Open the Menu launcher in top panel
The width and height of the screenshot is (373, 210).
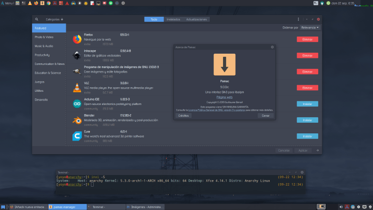(x=7, y=3)
